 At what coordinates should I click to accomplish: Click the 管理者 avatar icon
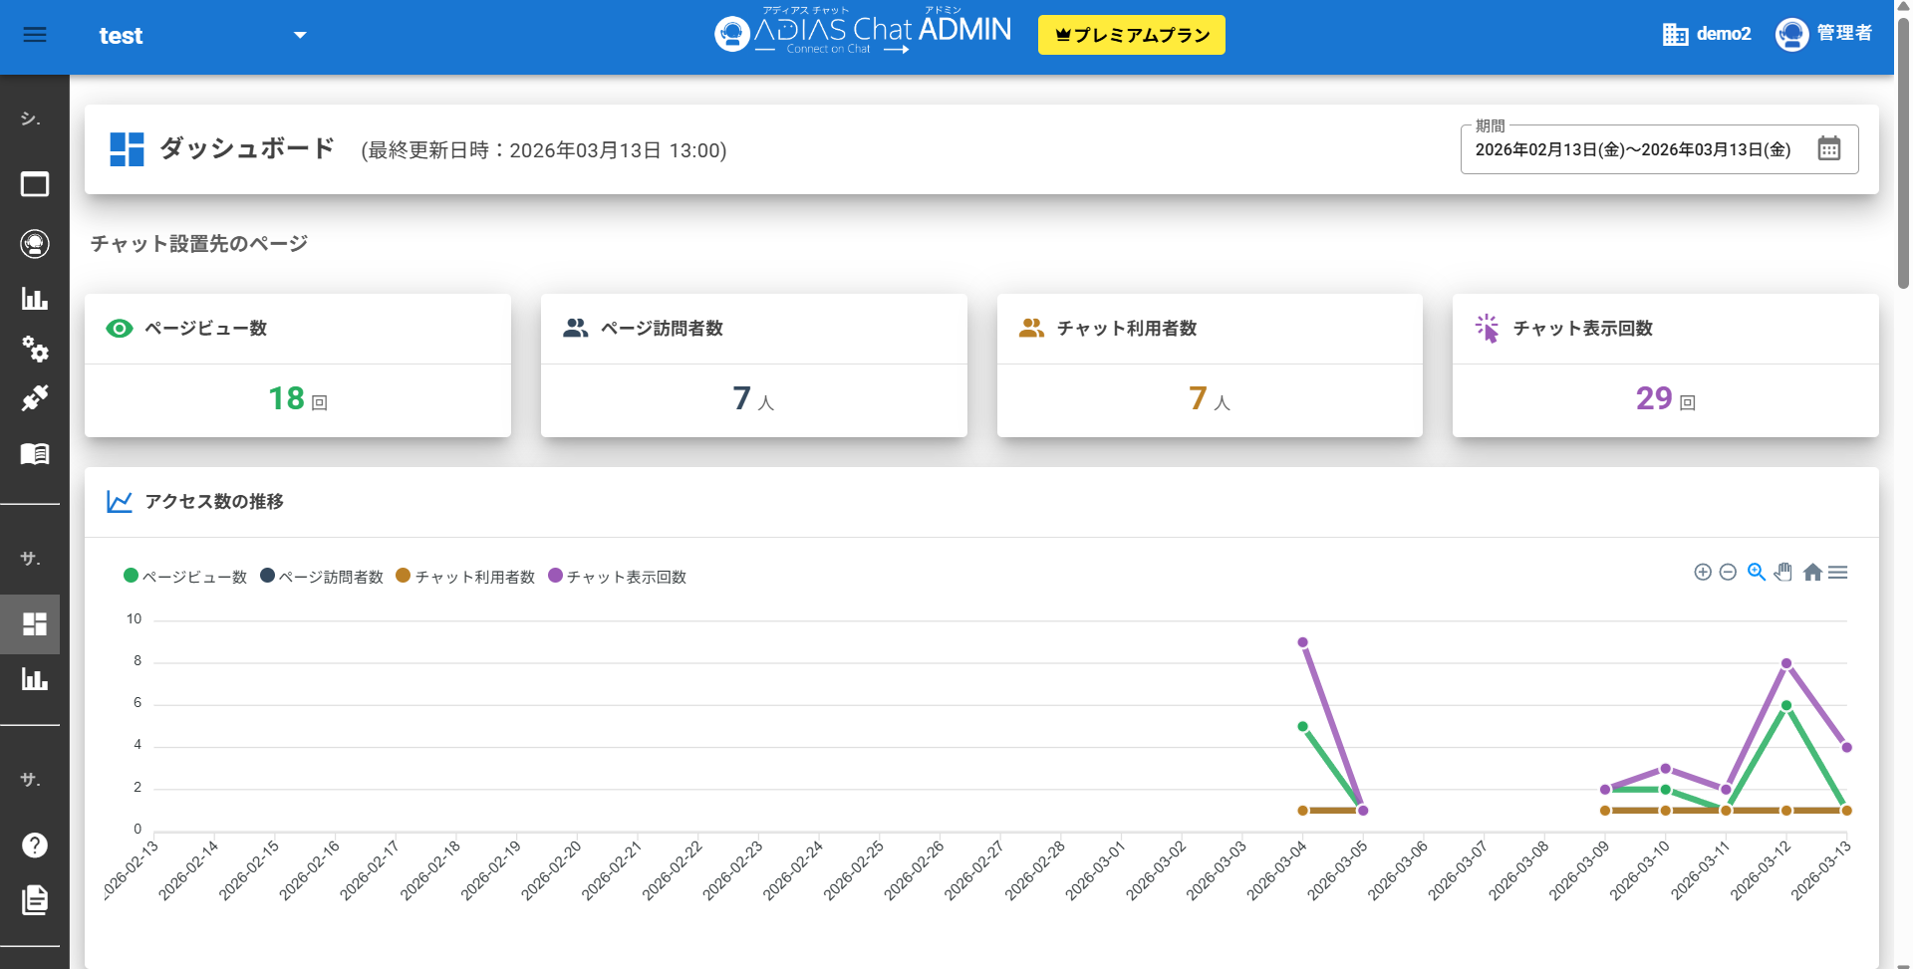coord(1791,35)
